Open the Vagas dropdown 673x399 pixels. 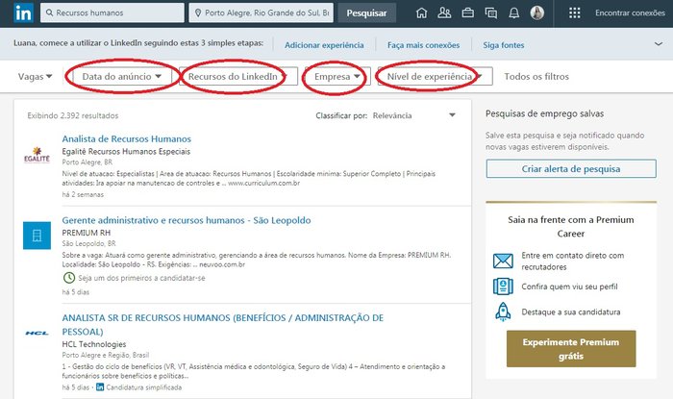click(35, 76)
